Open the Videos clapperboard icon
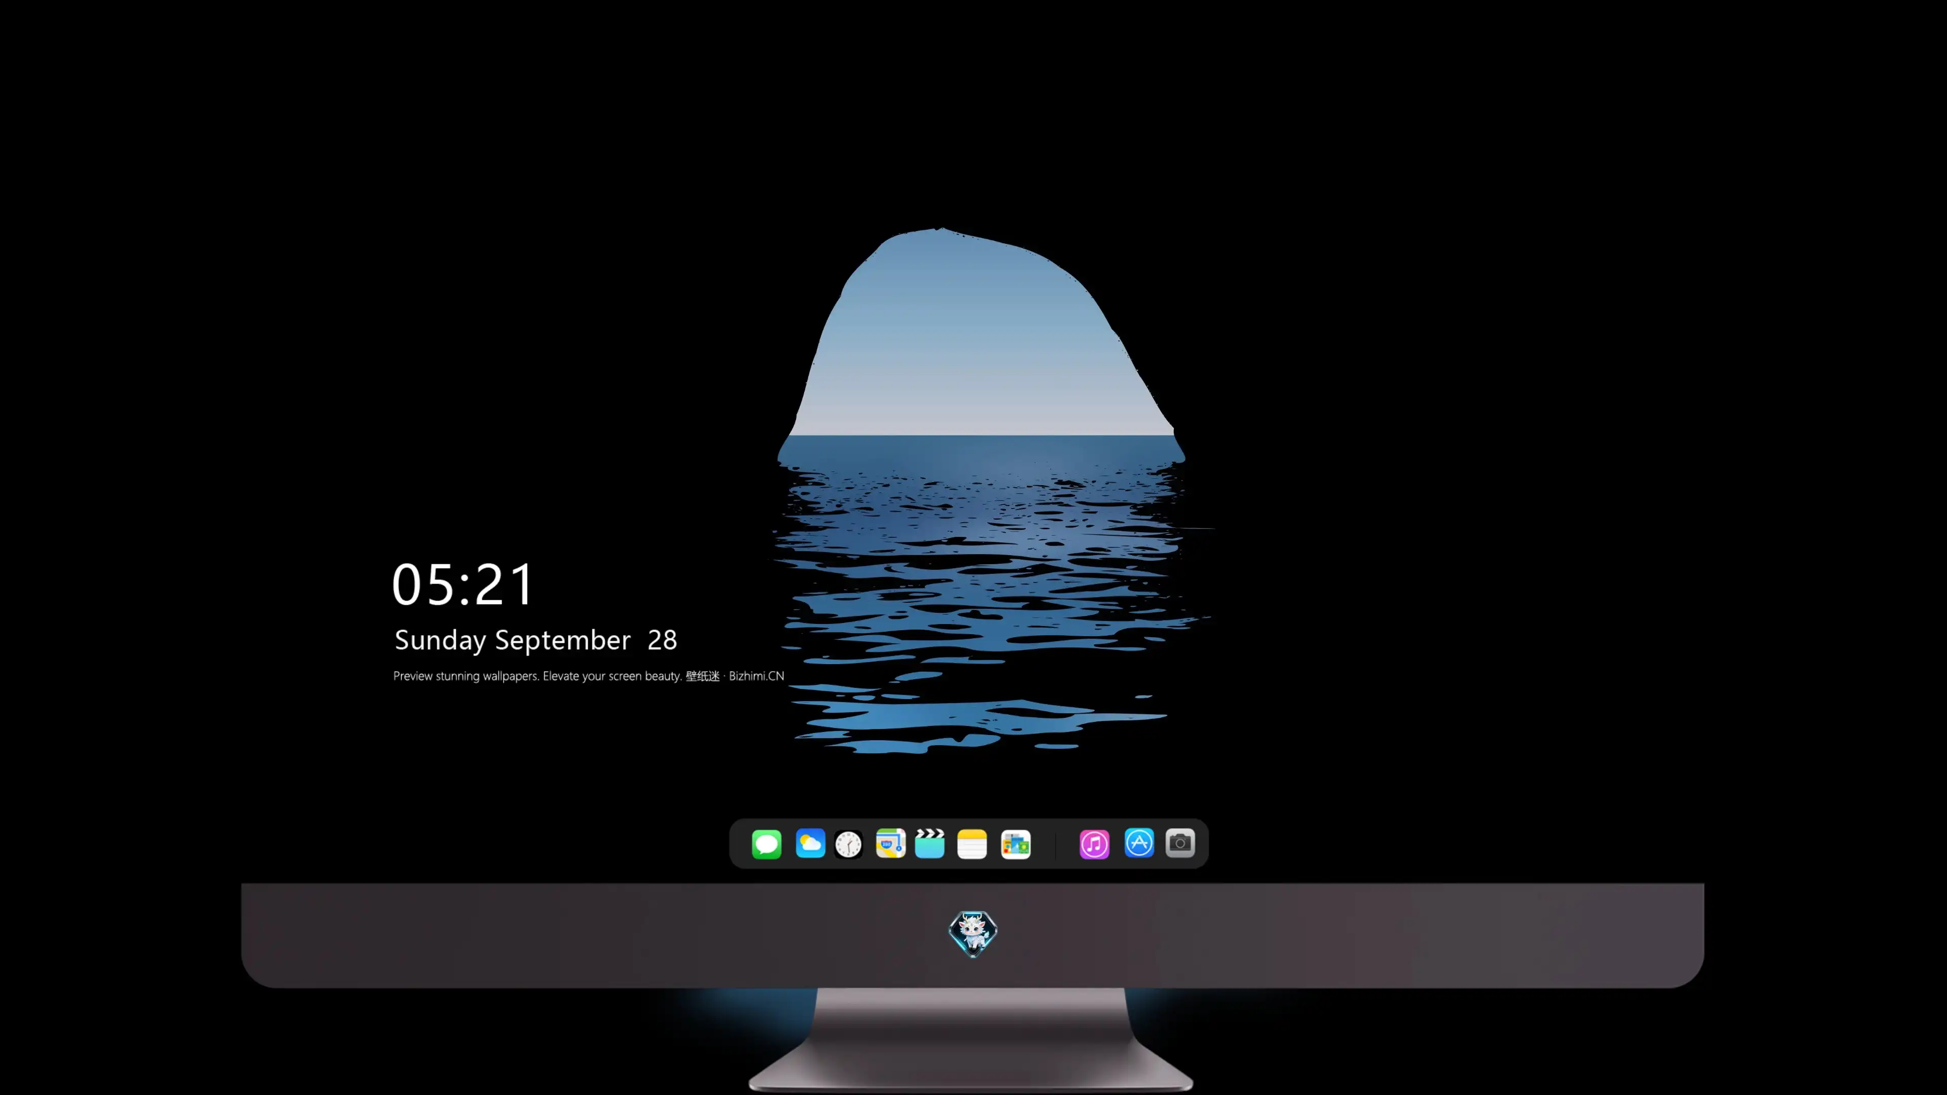 coord(930,844)
